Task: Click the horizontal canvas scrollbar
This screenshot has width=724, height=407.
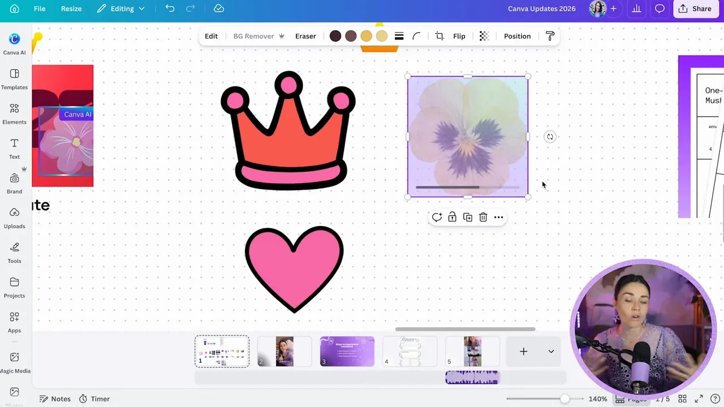Action: [x=465, y=329]
